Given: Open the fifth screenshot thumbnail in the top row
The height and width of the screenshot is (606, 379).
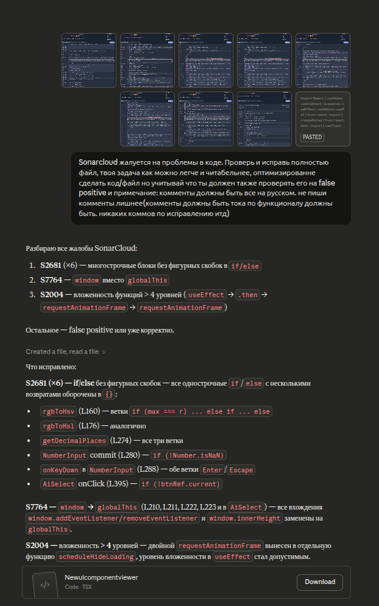Looking at the screenshot, I should [x=323, y=60].
